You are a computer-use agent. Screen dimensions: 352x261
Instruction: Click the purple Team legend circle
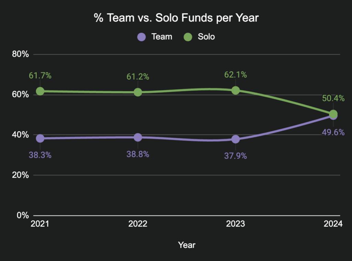tap(142, 37)
